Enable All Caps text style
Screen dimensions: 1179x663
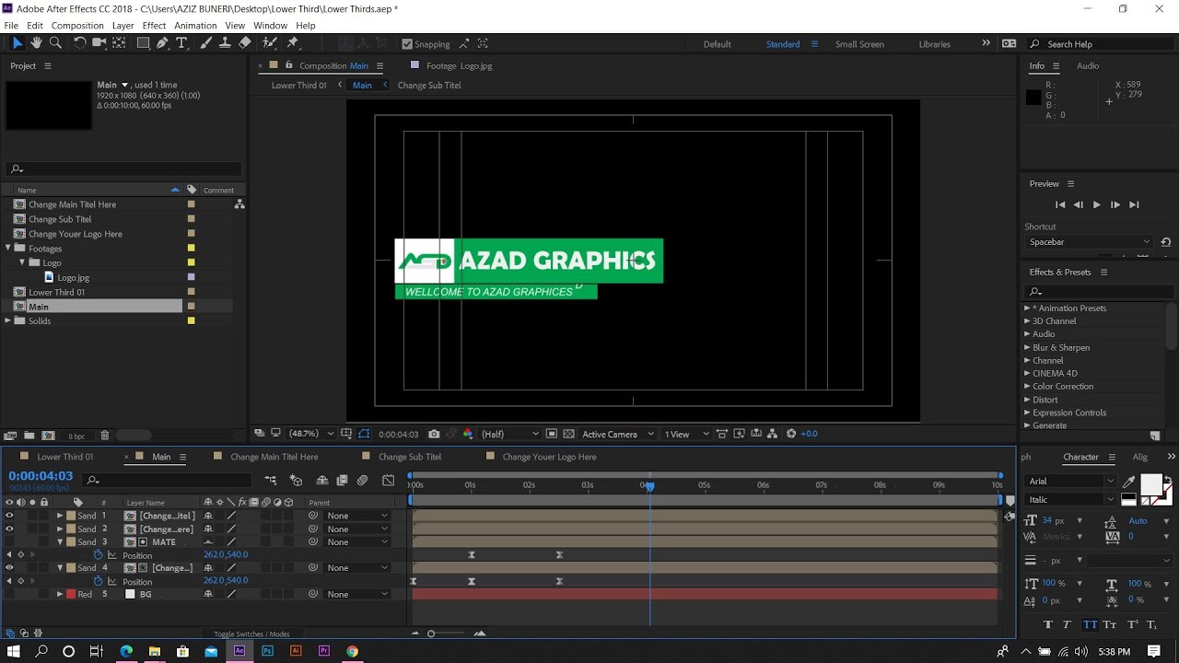coord(1090,624)
